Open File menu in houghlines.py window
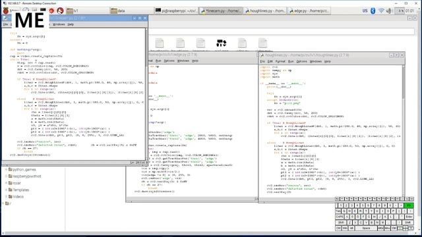This screenshot has height=237, width=422. click(x=262, y=61)
